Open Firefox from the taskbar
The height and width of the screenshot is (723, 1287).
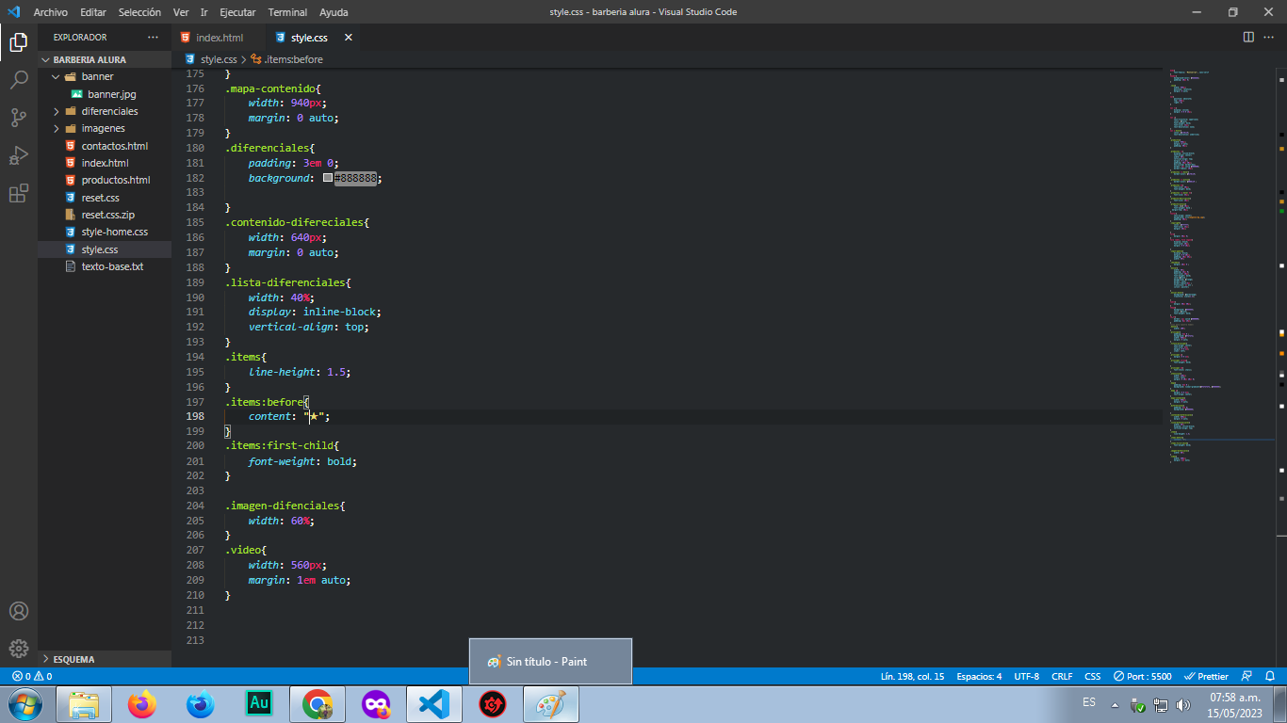(x=142, y=704)
